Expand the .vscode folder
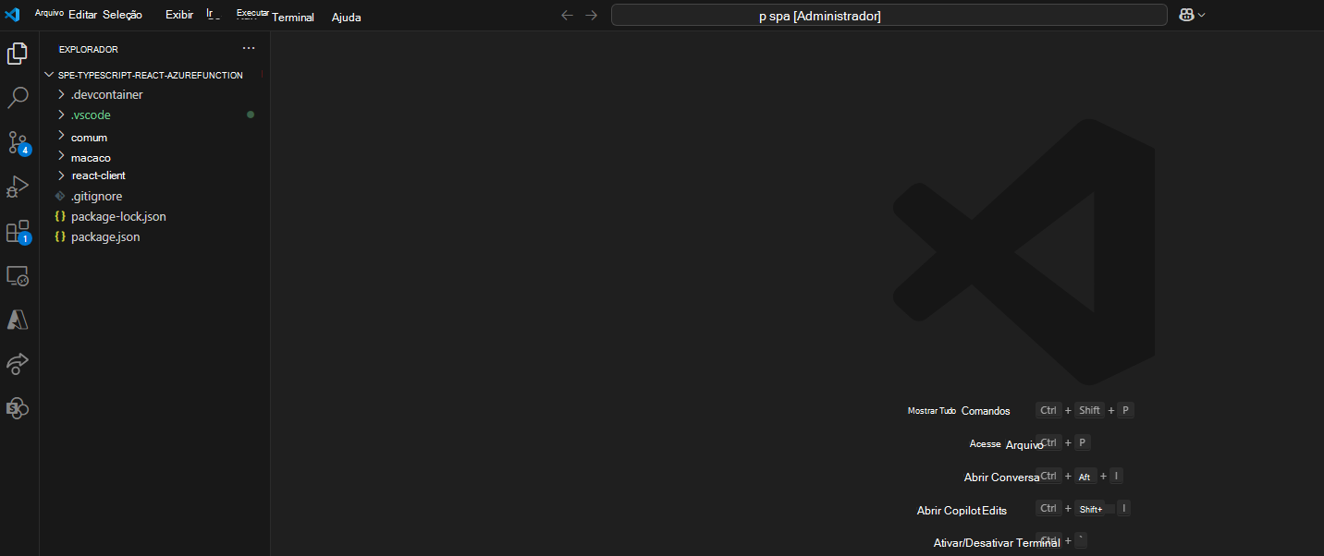Screen dimensions: 1324x556 click(61, 115)
